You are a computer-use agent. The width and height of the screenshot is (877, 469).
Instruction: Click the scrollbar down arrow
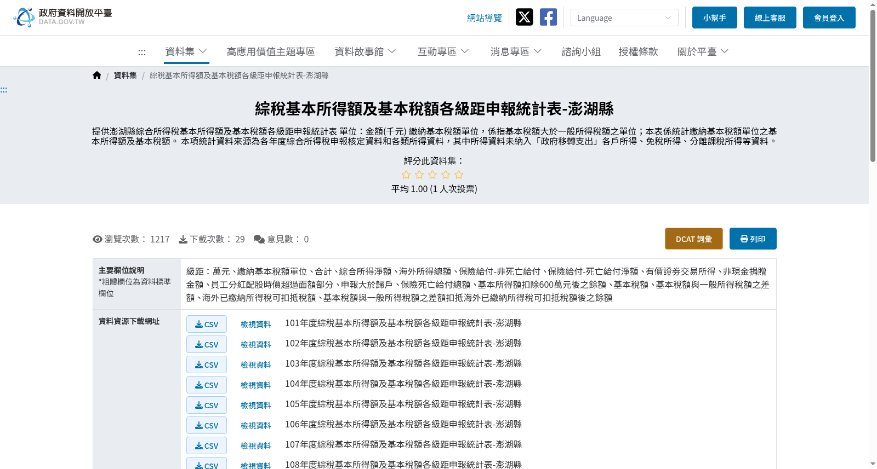coord(873,464)
